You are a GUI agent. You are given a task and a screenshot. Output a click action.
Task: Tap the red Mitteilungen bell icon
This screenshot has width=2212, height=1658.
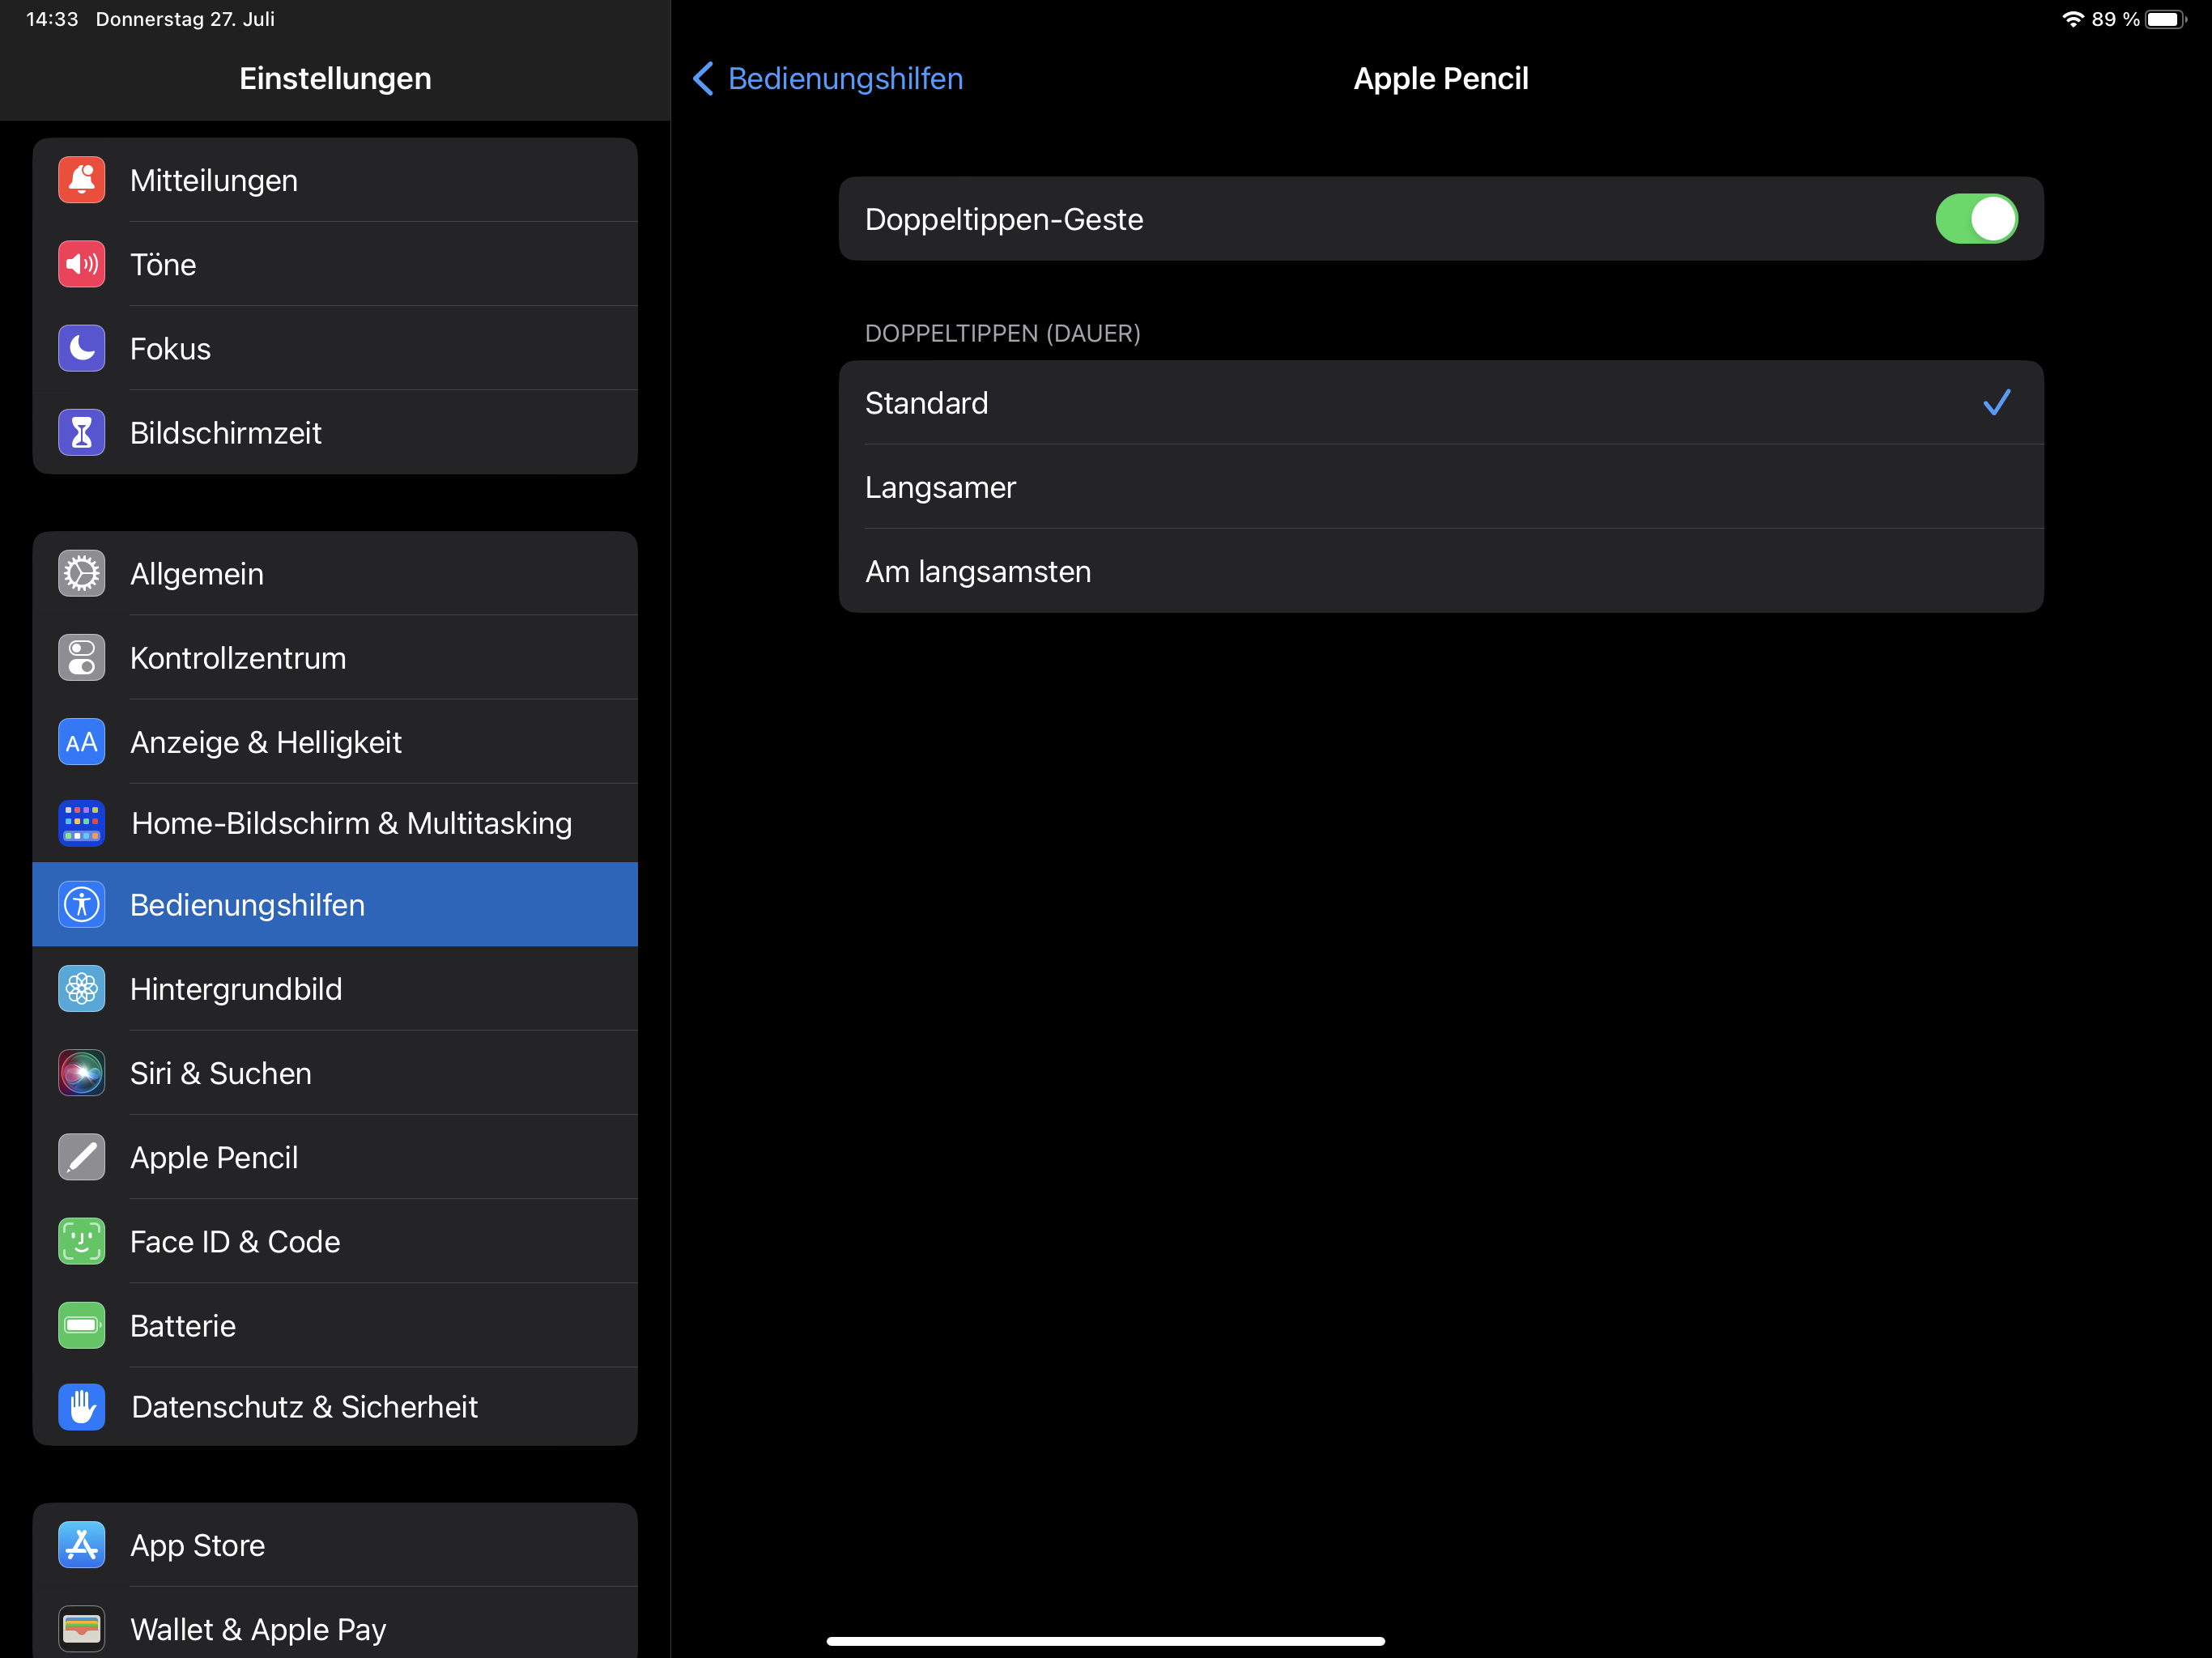click(81, 181)
